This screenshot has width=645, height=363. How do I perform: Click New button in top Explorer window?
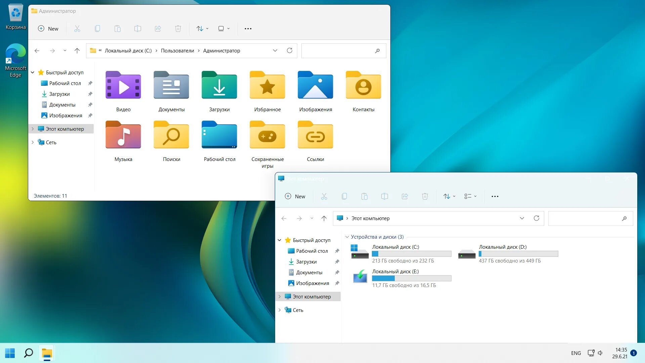click(x=48, y=28)
